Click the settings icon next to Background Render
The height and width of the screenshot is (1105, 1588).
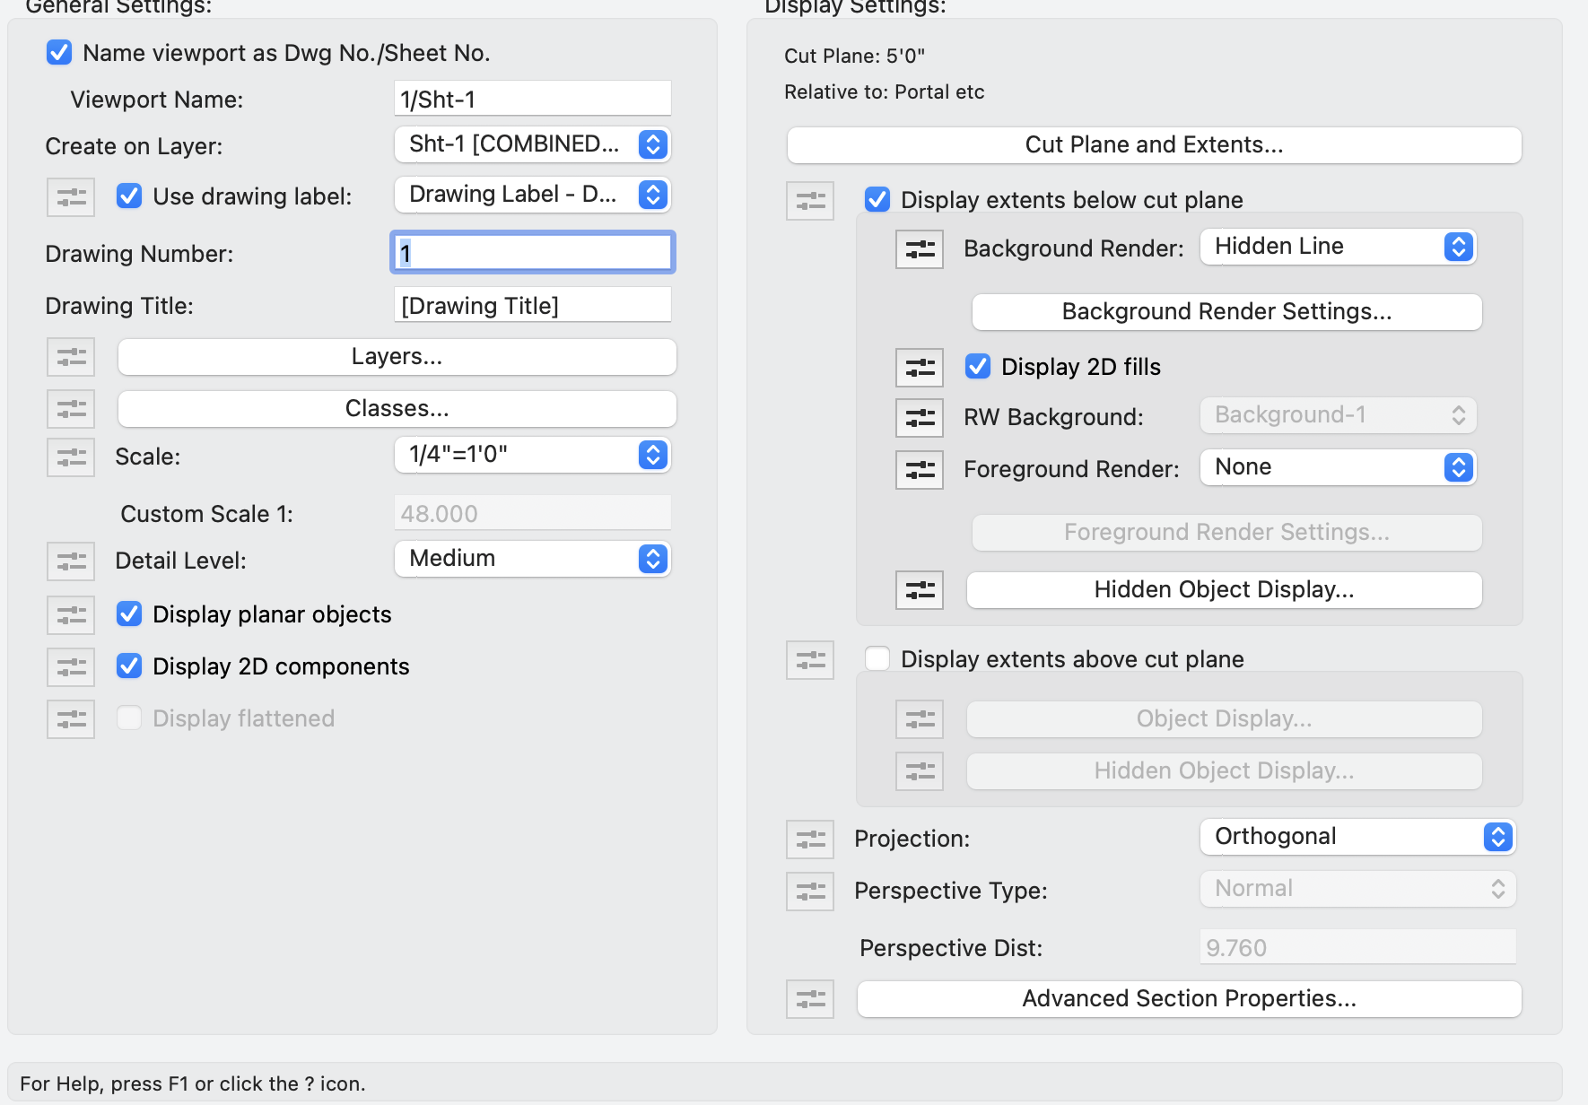920,248
